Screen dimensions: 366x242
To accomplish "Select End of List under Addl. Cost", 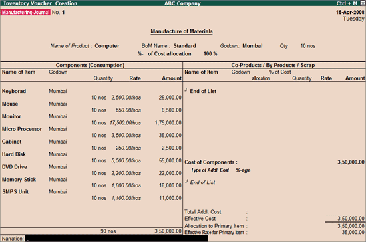I will tap(202, 183).
